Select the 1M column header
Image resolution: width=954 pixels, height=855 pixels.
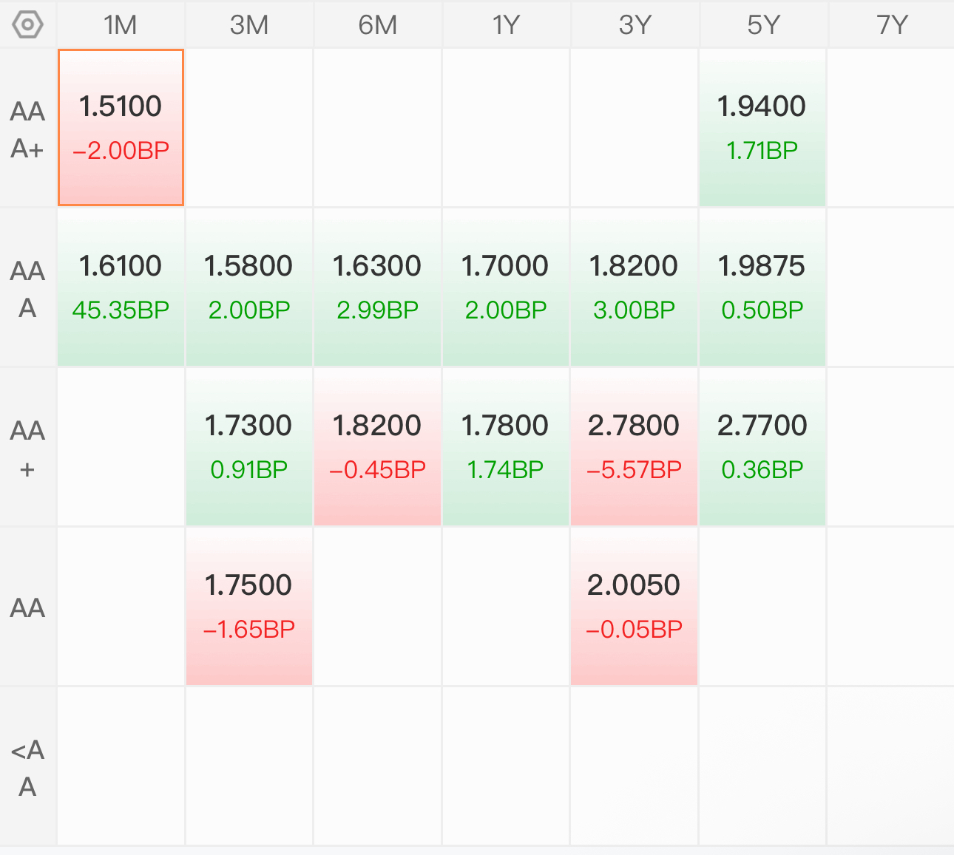121,25
